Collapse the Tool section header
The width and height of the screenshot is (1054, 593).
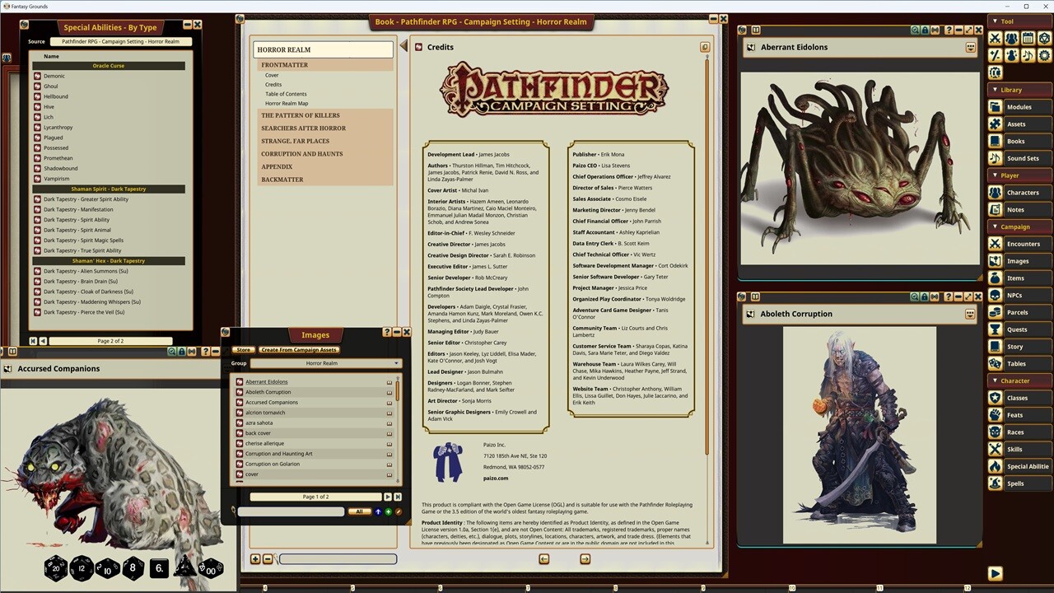pyautogui.click(x=995, y=21)
